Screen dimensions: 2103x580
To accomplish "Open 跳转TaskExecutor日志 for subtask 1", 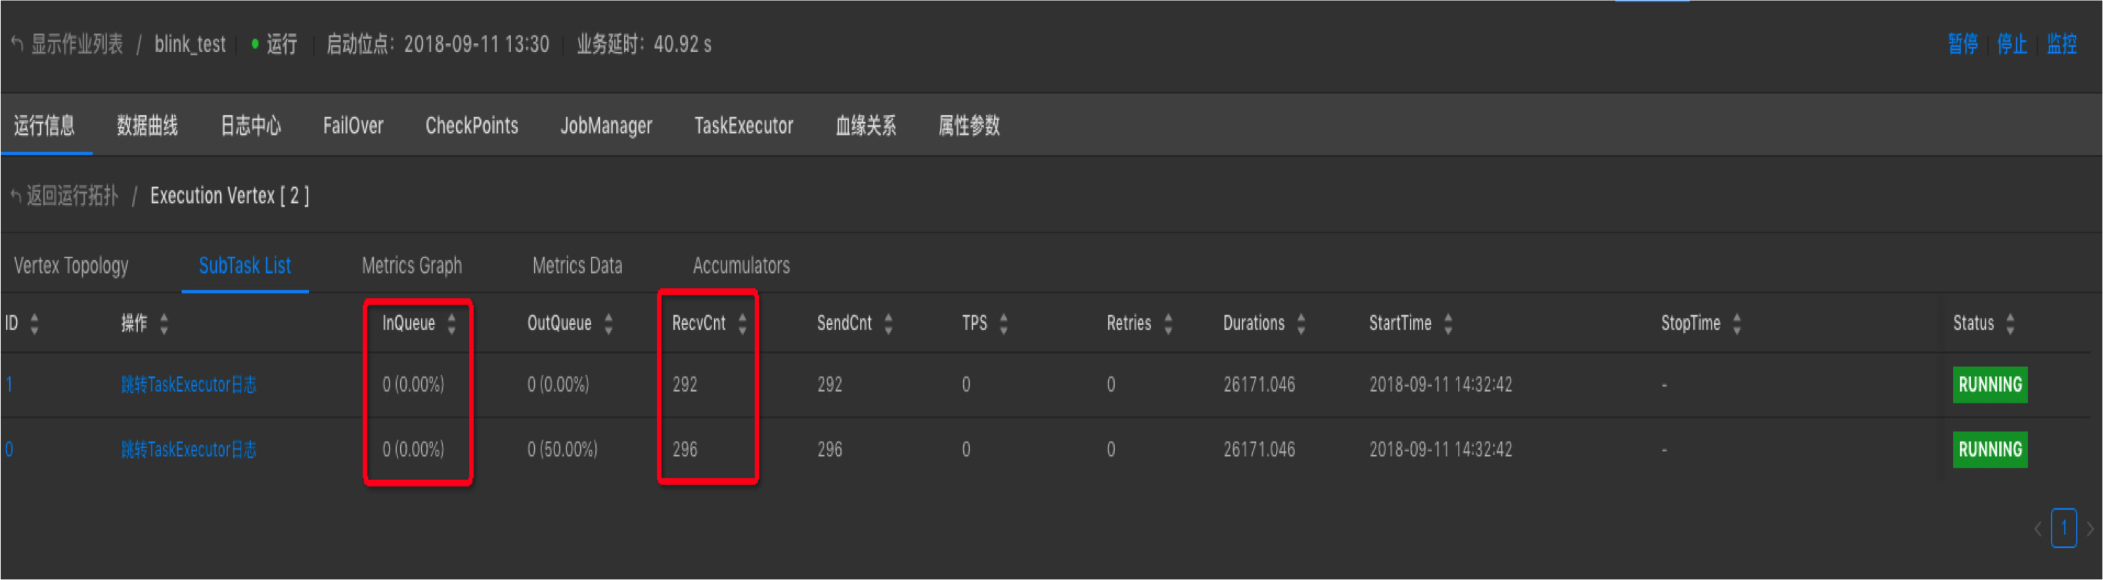I will coord(188,384).
